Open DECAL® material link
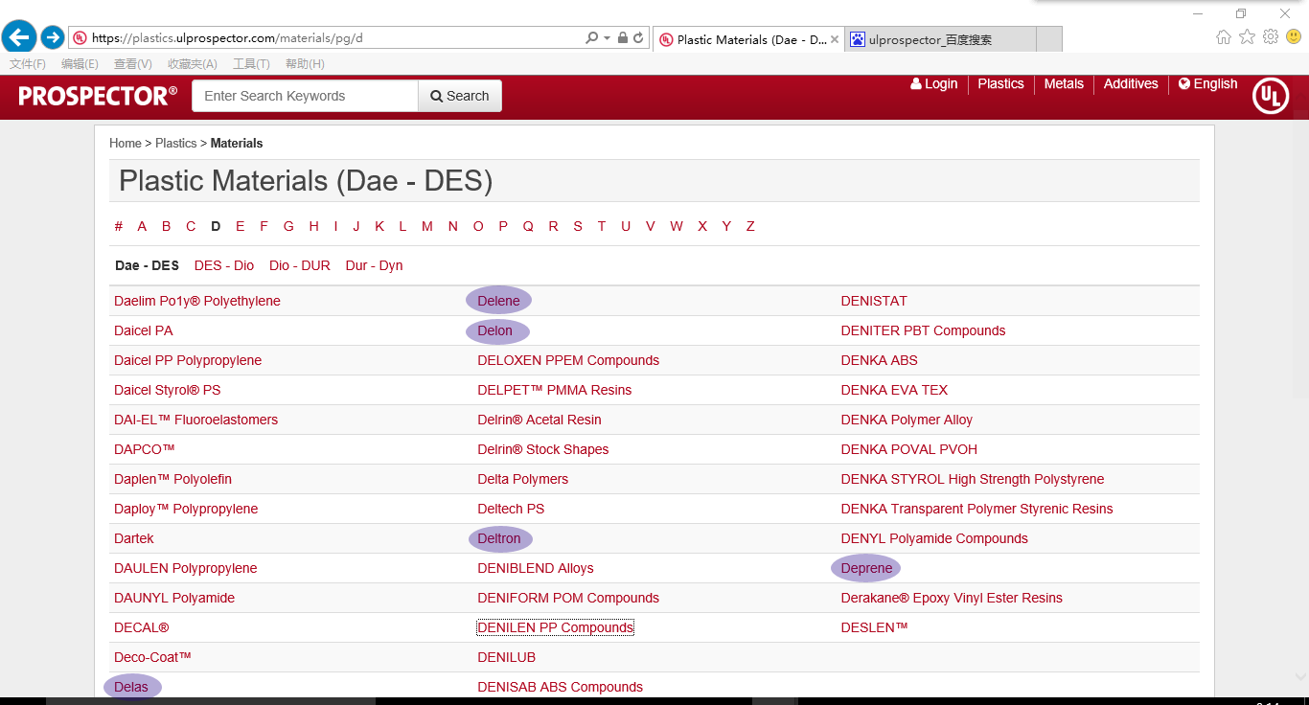 click(142, 627)
